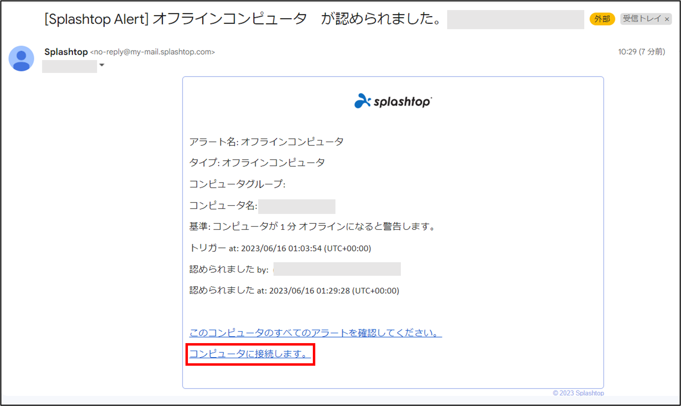This screenshot has width=681, height=406.
Task: Open link このコンピュータのすべてのアラートを確認してください。
Action: (315, 333)
